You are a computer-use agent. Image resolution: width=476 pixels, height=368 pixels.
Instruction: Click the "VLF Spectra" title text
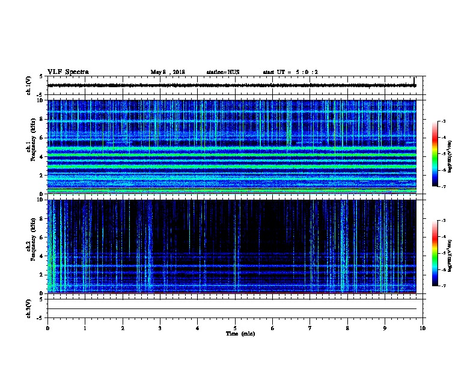[68, 72]
